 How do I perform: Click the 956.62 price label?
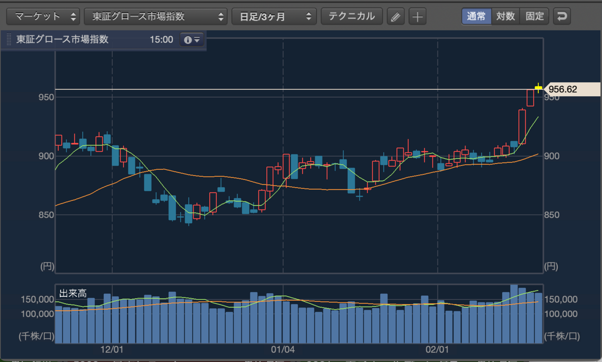click(572, 89)
